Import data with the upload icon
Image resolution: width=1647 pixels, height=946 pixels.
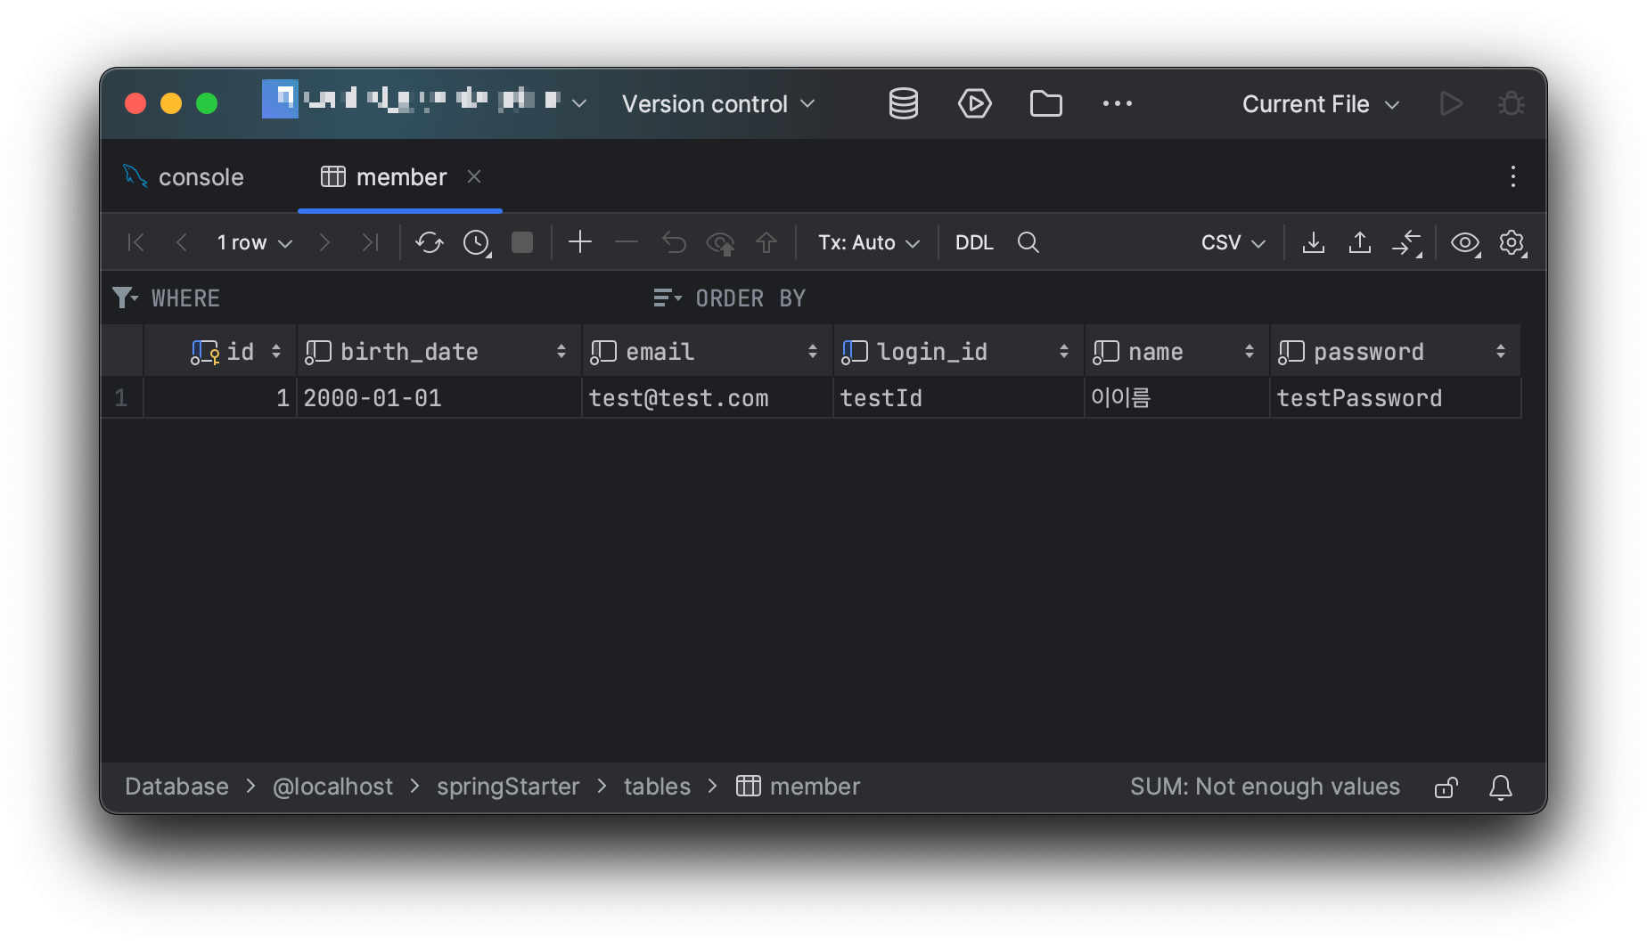(x=1359, y=242)
